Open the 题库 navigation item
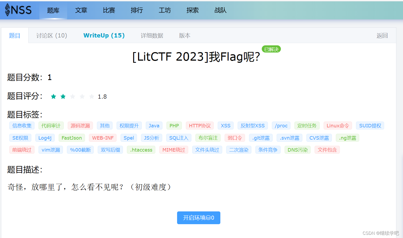This screenshot has height=238, width=403. pos(53,10)
